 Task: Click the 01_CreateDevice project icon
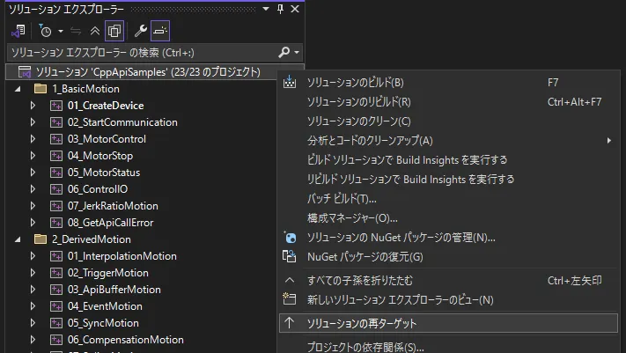[x=56, y=106]
